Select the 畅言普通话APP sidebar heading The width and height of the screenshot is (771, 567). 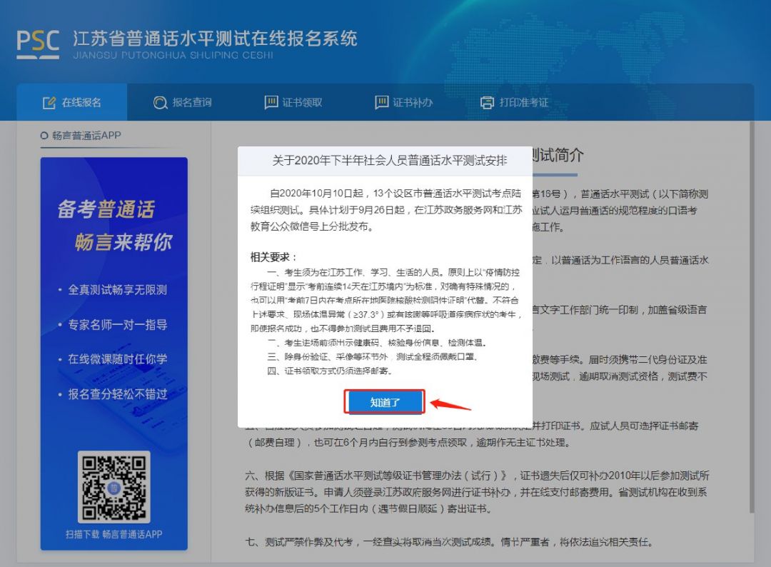click(86, 135)
